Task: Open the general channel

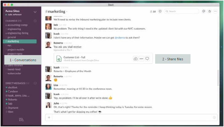Action: [x=12, y=37]
